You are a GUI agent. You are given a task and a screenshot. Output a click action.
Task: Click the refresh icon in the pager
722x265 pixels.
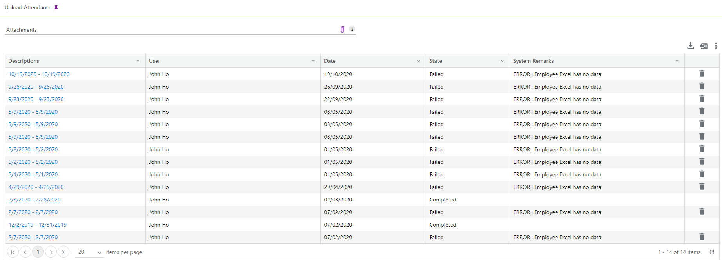point(712,252)
